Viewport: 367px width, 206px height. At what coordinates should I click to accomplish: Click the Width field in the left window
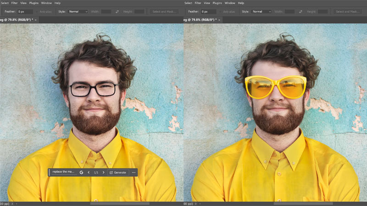(x=106, y=11)
